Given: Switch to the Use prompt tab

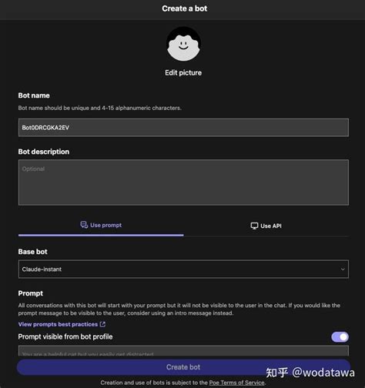Looking at the screenshot, I should tap(101, 226).
